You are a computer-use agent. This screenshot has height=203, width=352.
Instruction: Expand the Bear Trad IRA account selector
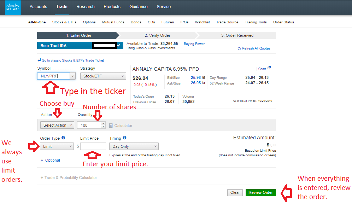pyautogui.click(x=119, y=45)
